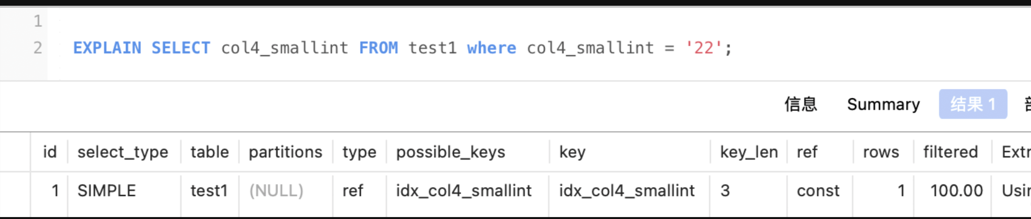
Task: Click the key_len column header
Action: click(x=749, y=152)
